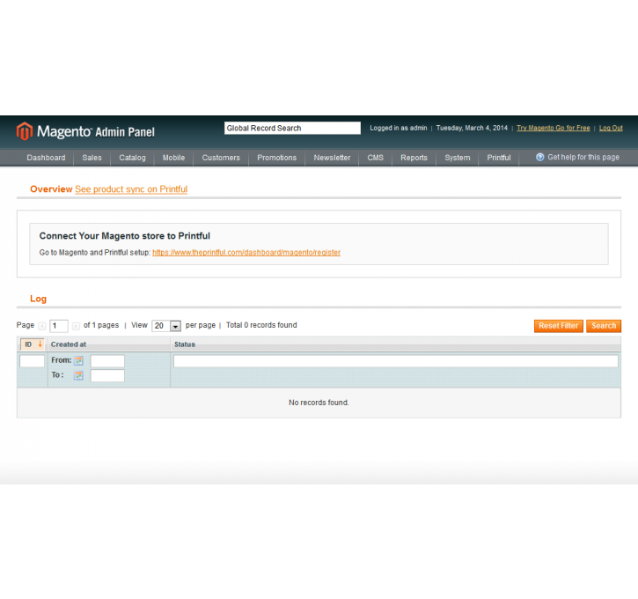Open the Dashboard menu
The width and height of the screenshot is (638, 599).
coord(46,158)
